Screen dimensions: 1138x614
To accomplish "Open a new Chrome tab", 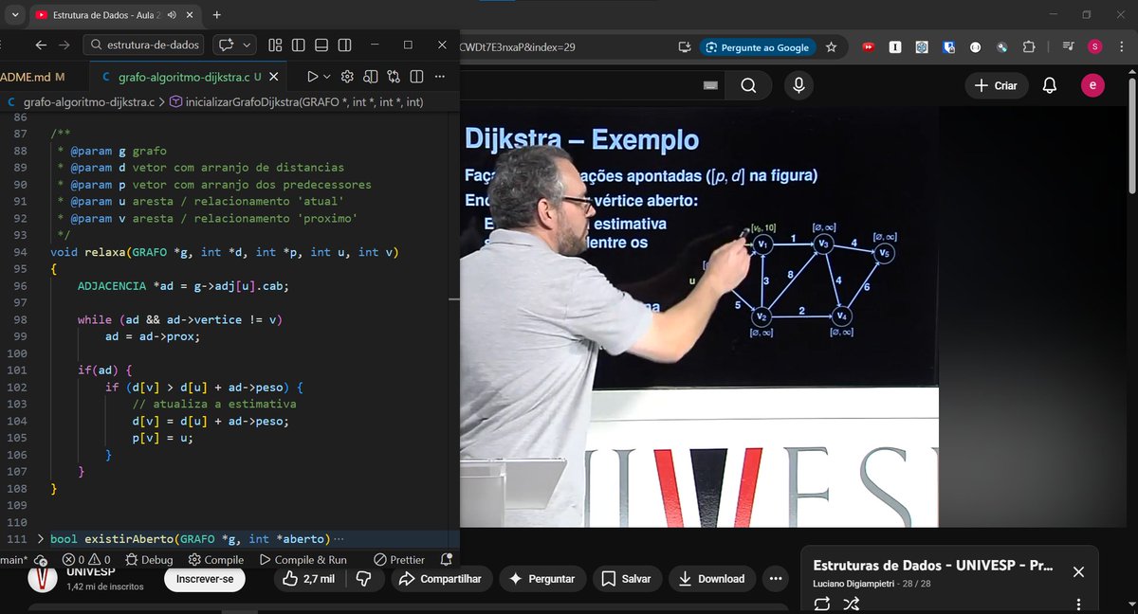I will coord(217,15).
